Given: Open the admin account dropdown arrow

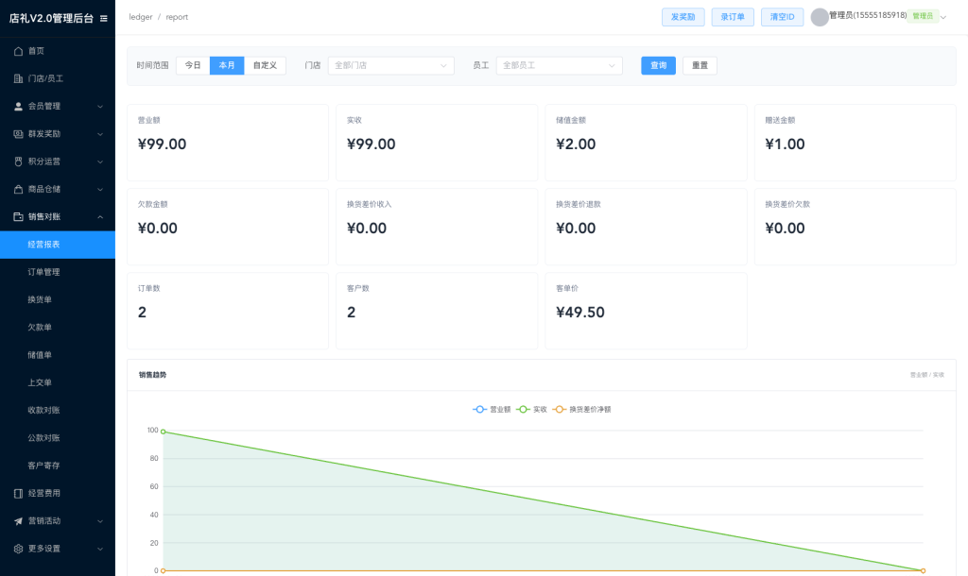Looking at the screenshot, I should coord(943,17).
